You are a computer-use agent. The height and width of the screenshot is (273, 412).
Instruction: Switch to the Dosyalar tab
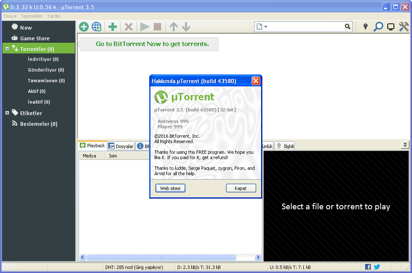121,146
